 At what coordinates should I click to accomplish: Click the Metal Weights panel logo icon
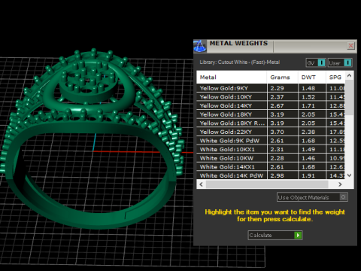200,46
